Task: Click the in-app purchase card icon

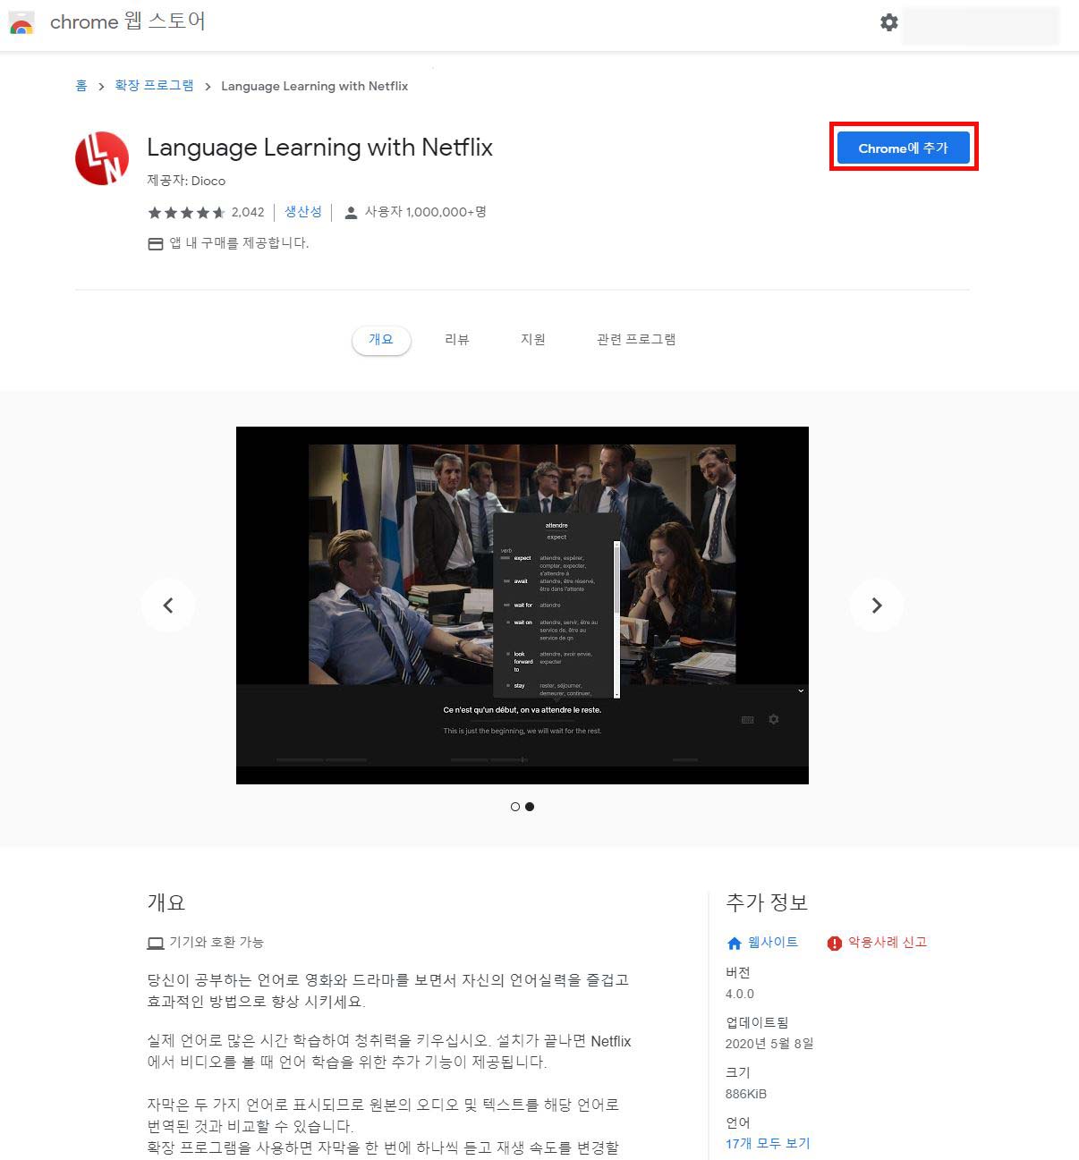Action: tap(155, 243)
